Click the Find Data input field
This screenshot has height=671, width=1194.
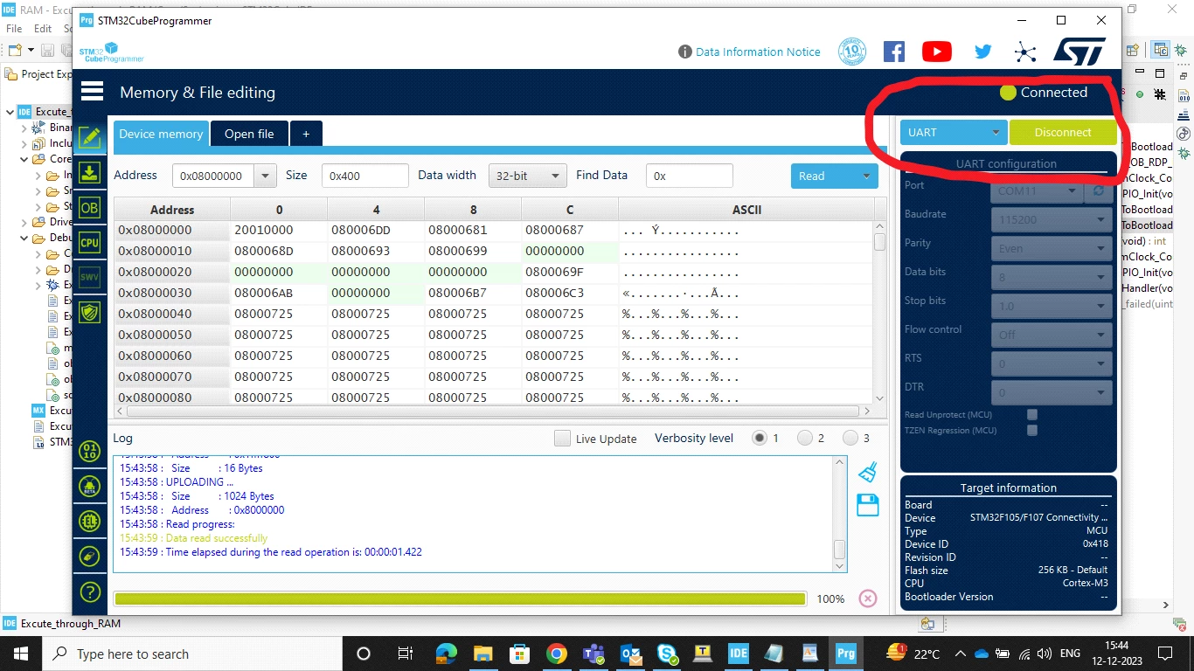point(689,176)
